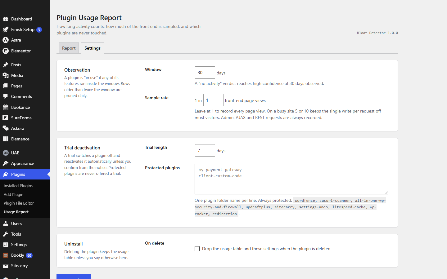Click the Plugins plug icon
This screenshot has height=279, width=447.
6,174
